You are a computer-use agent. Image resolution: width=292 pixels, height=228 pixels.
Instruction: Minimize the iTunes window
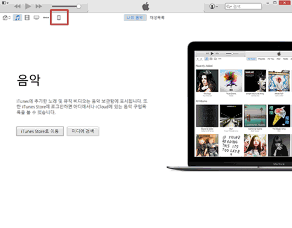coord(268,3)
